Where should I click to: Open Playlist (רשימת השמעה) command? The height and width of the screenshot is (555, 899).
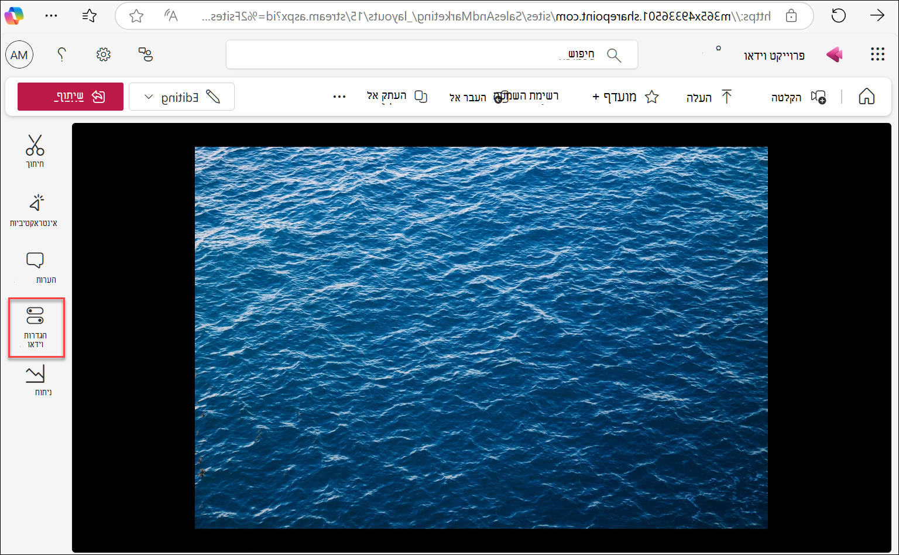point(526,96)
